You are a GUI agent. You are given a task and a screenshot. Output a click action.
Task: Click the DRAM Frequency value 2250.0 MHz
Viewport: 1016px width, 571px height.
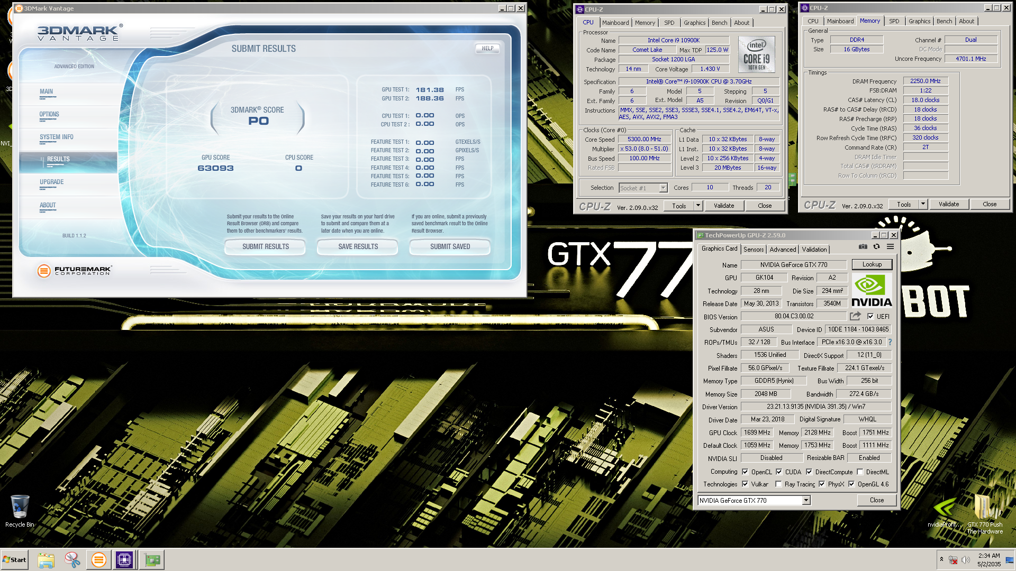tap(925, 81)
